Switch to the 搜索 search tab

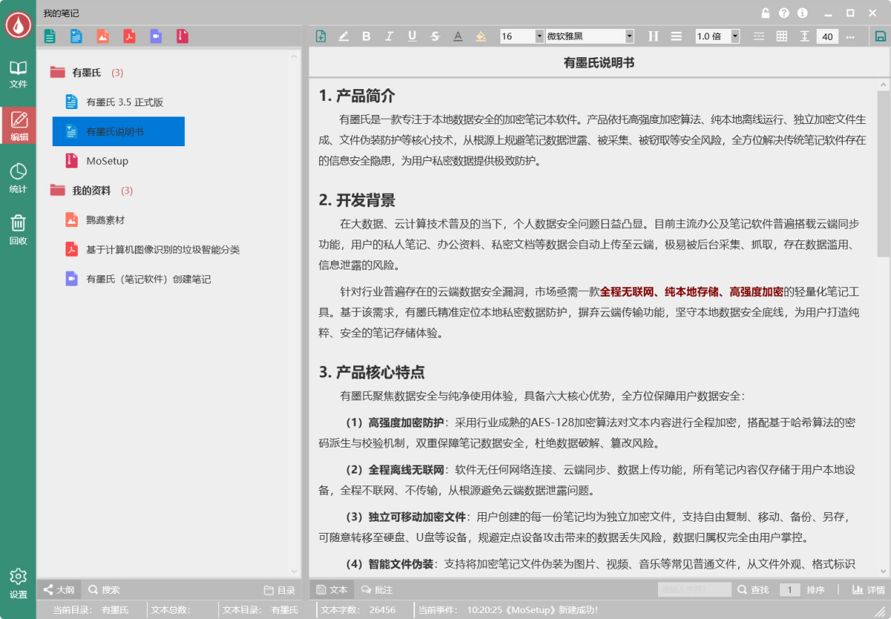point(104,590)
